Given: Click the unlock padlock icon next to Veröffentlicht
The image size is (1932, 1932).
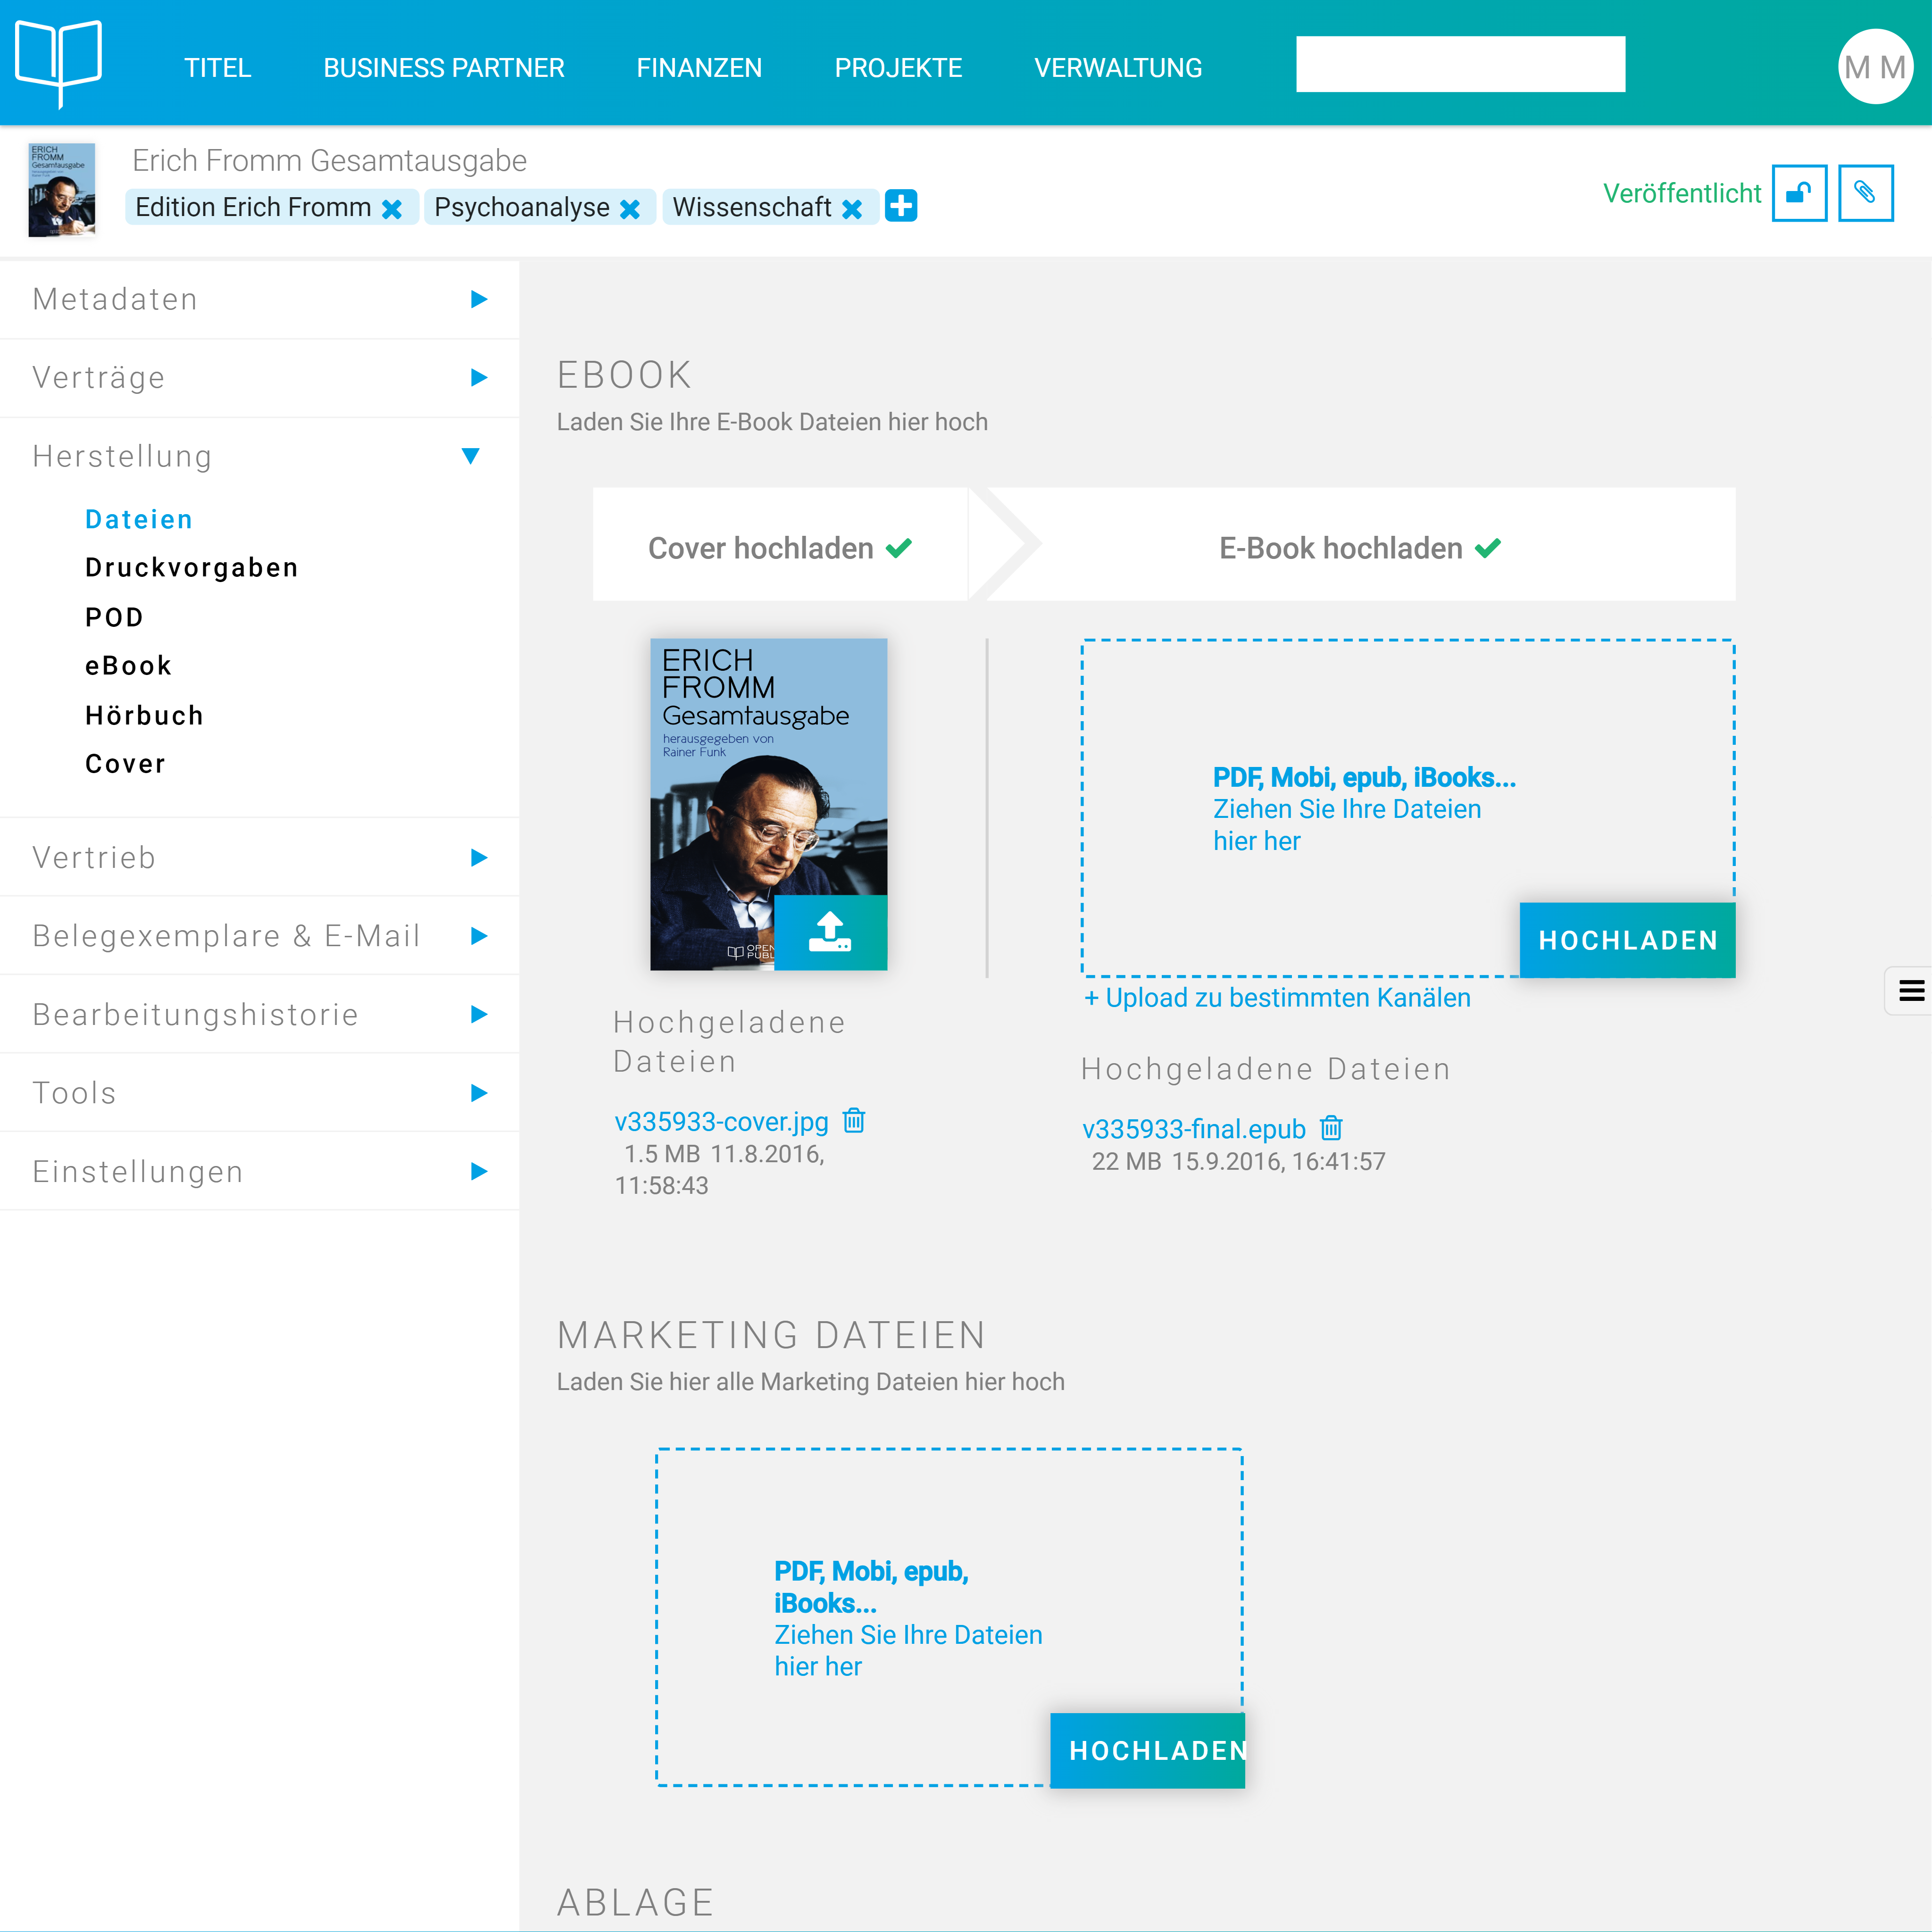Looking at the screenshot, I should click(1798, 193).
